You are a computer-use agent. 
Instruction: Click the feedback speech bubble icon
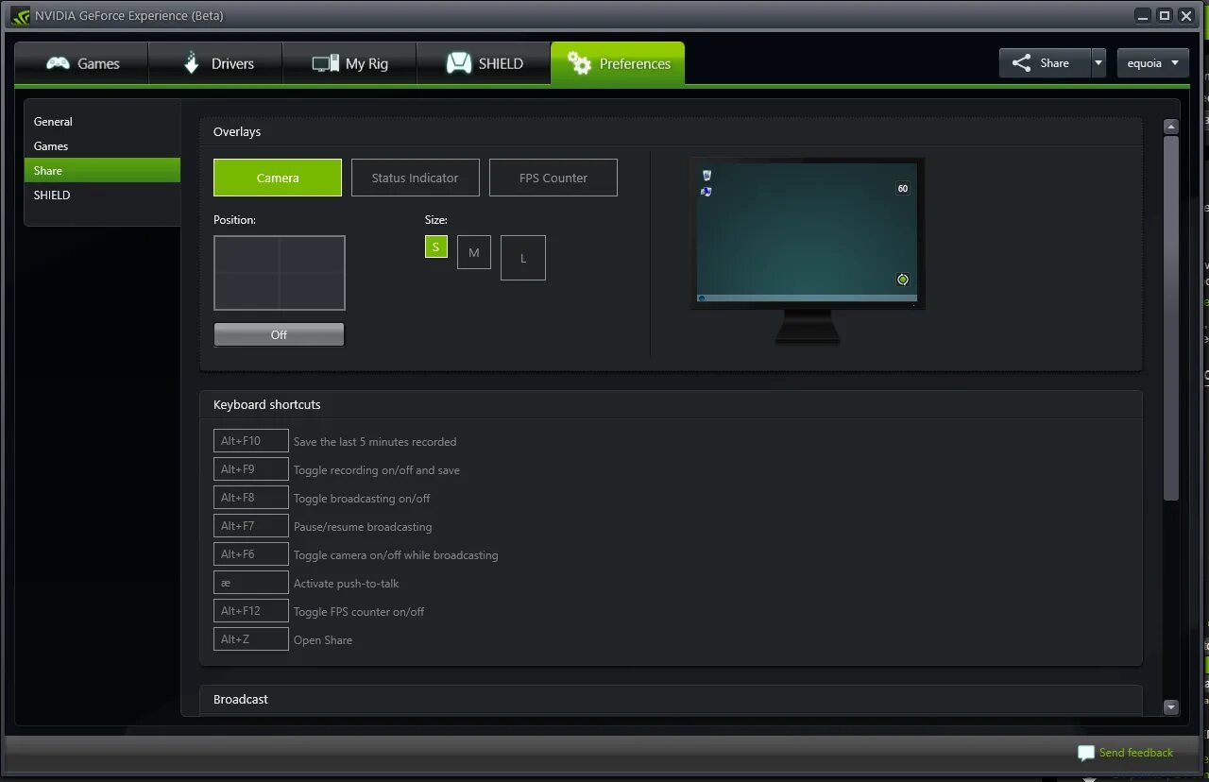pos(1086,753)
